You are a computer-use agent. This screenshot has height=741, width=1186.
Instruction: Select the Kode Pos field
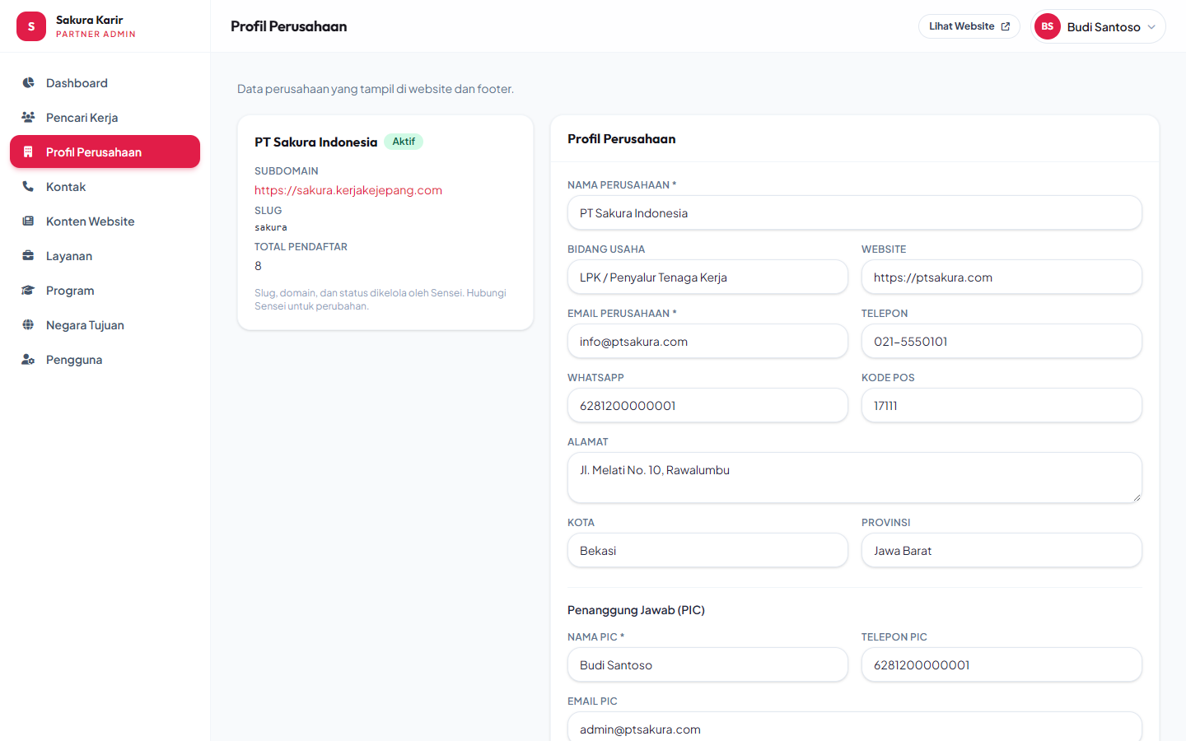click(x=1002, y=405)
